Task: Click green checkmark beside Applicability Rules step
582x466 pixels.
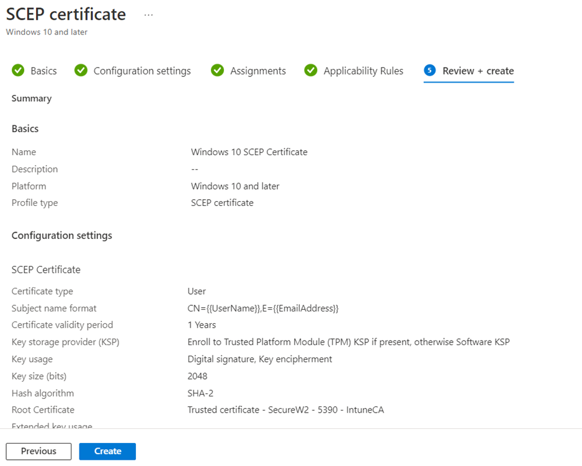Action: pyautogui.click(x=311, y=71)
